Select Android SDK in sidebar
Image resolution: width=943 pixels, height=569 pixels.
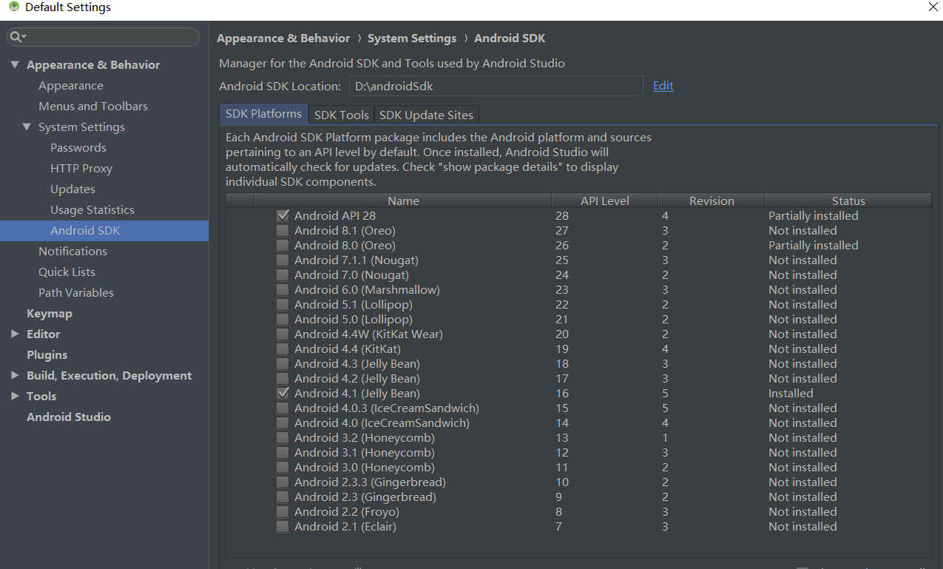85,231
